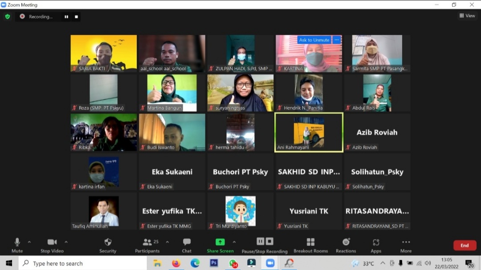Screen dimensions: 481x270
Task: Expand video options arrow beside Stop Video
Action: [x=66, y=242]
